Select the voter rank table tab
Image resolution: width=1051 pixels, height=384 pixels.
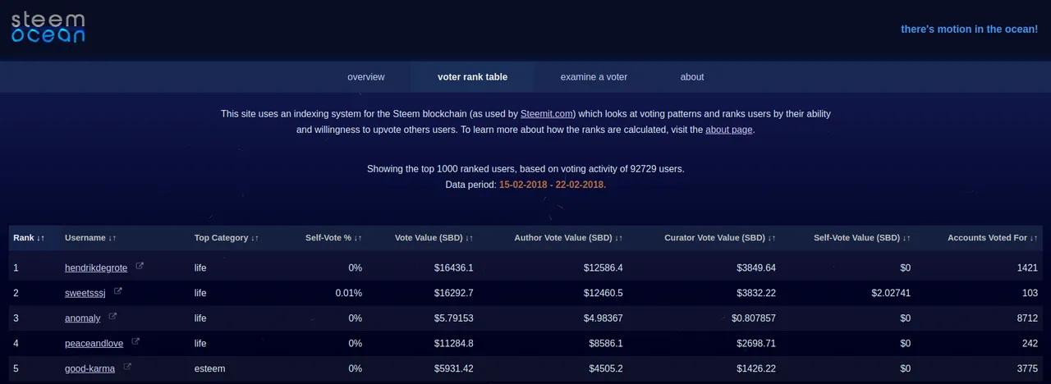(472, 77)
